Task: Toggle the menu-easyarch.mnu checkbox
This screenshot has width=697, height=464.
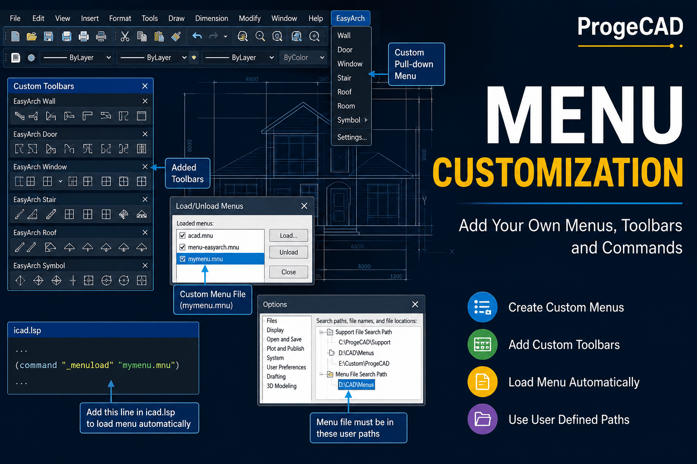Action: (x=182, y=247)
